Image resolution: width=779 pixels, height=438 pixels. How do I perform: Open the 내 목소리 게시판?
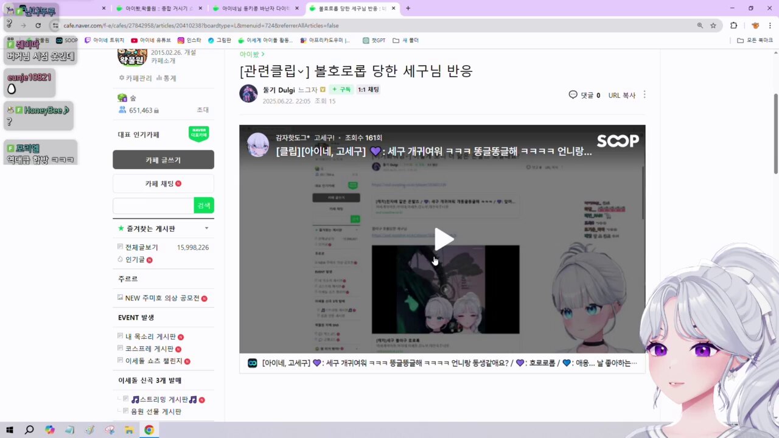coord(150,336)
